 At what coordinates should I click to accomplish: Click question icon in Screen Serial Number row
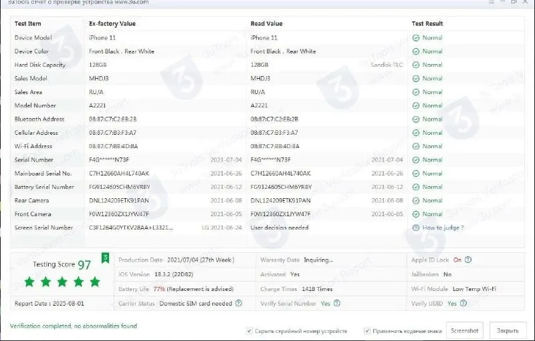coord(415,228)
